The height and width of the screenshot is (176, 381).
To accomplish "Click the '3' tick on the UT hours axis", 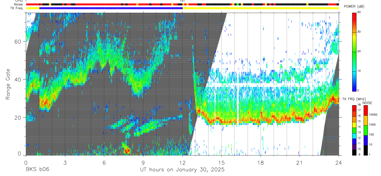I will pyautogui.click(x=65, y=163).
